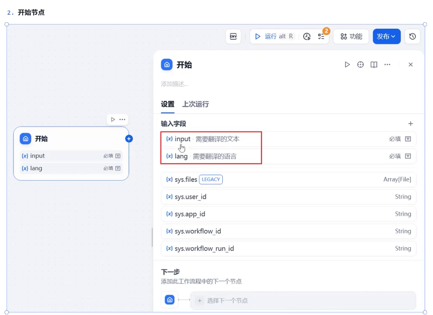Select the input row in canvas node
This screenshot has width=433, height=315.
click(x=71, y=156)
